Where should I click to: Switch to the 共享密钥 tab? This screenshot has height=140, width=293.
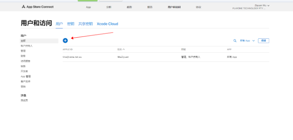pos(85,24)
